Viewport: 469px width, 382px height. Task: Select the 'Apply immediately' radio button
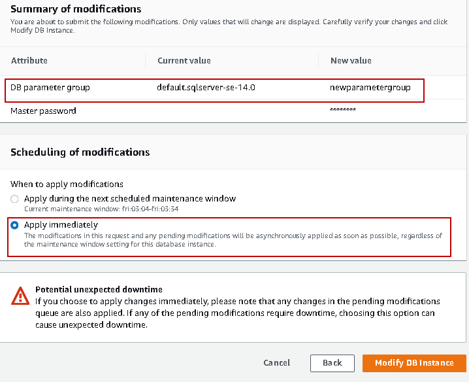14,225
